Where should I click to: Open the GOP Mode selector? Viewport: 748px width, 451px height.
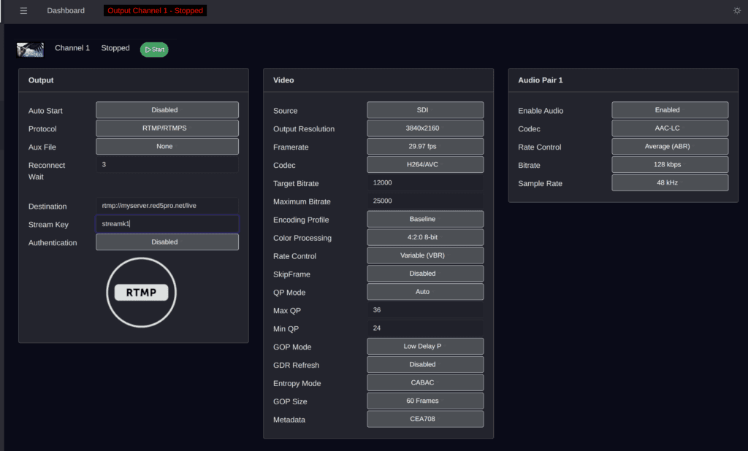coord(424,346)
